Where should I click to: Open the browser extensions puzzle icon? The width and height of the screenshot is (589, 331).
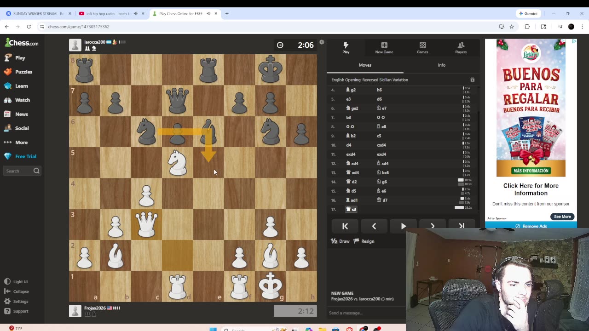point(527,27)
